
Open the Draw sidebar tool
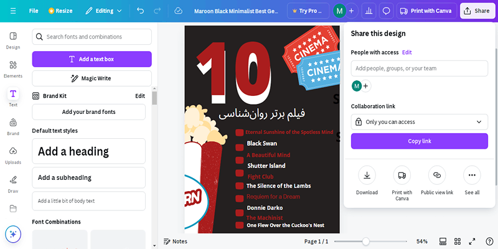click(x=13, y=184)
